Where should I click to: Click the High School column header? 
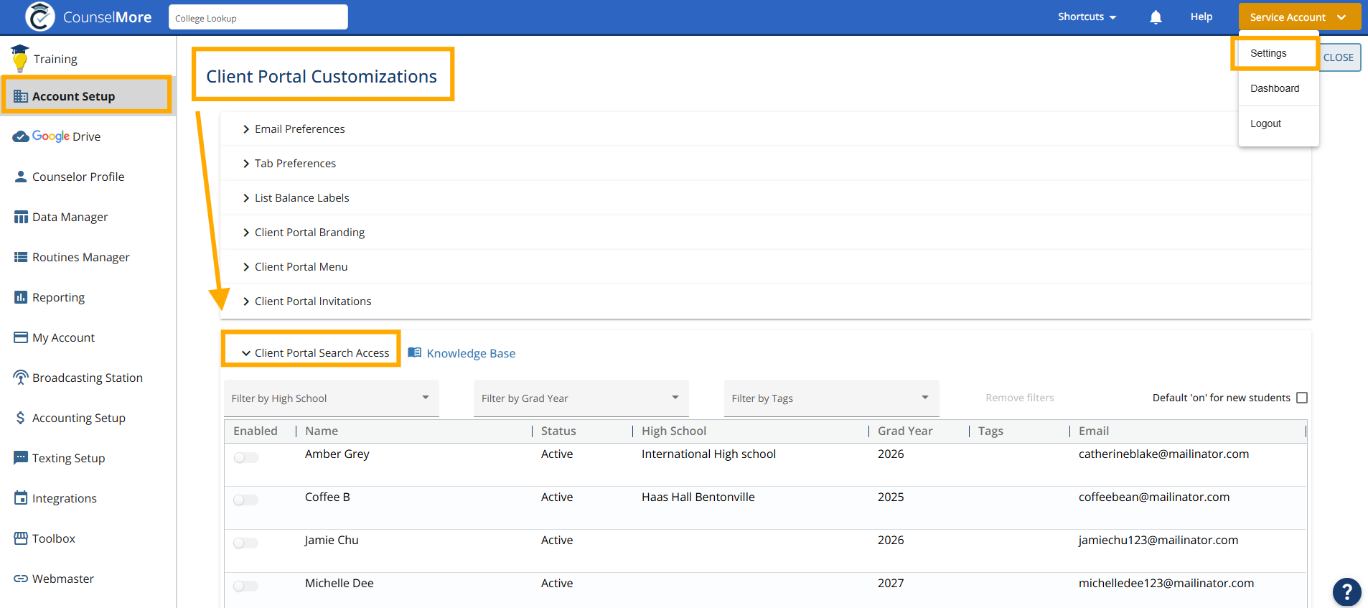click(674, 431)
